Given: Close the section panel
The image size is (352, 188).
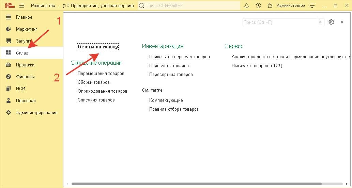Looking at the screenshot, I should pyautogui.click(x=342, y=22).
